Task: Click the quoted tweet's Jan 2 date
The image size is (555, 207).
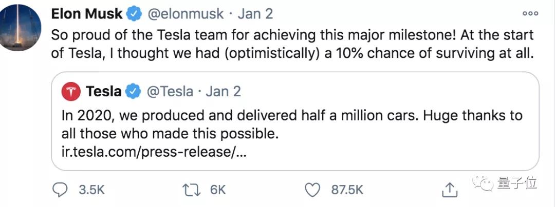Action: [x=223, y=92]
